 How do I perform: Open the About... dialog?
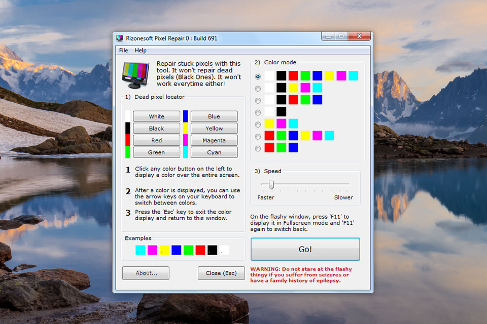[x=146, y=273]
